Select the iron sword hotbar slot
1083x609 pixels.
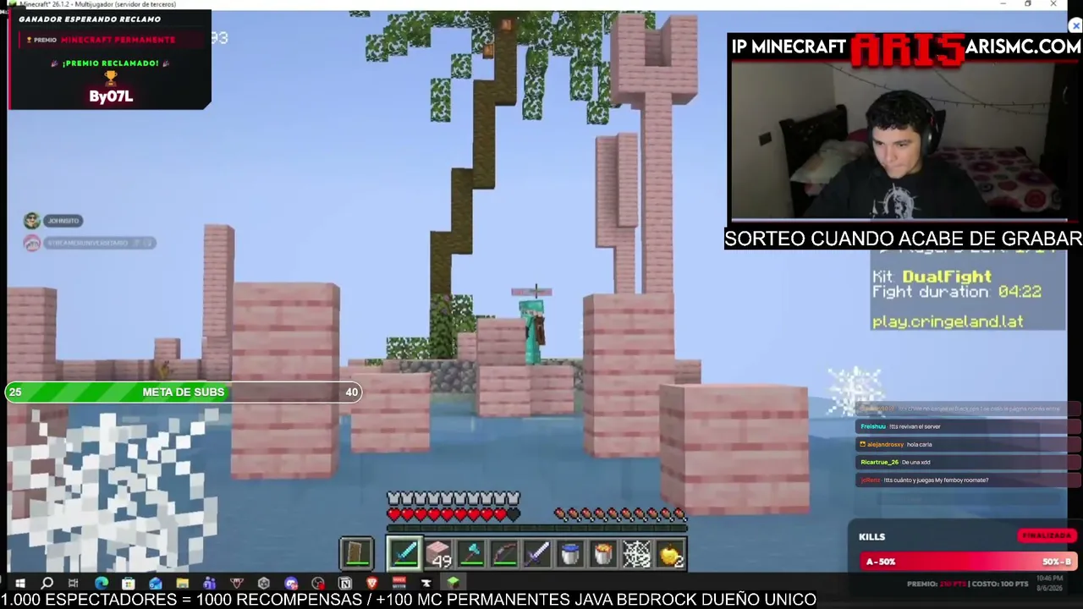pos(537,554)
